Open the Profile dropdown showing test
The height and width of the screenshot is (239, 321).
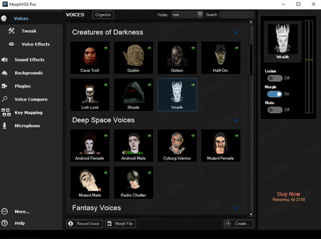point(187,15)
